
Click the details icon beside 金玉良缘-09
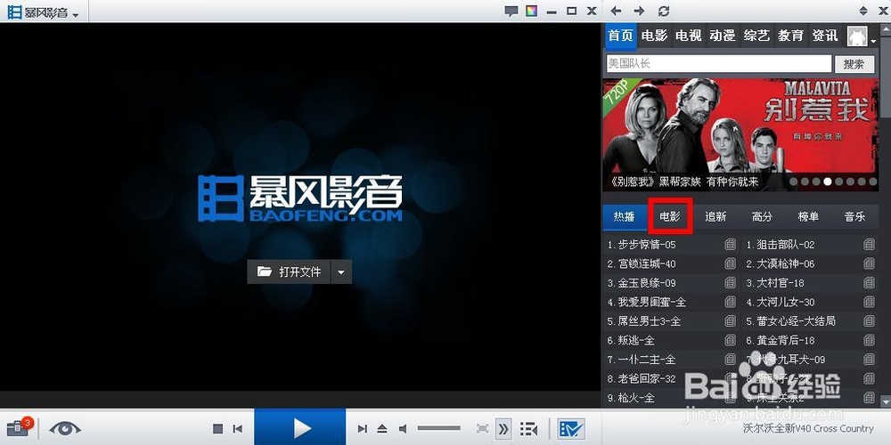coord(731,283)
